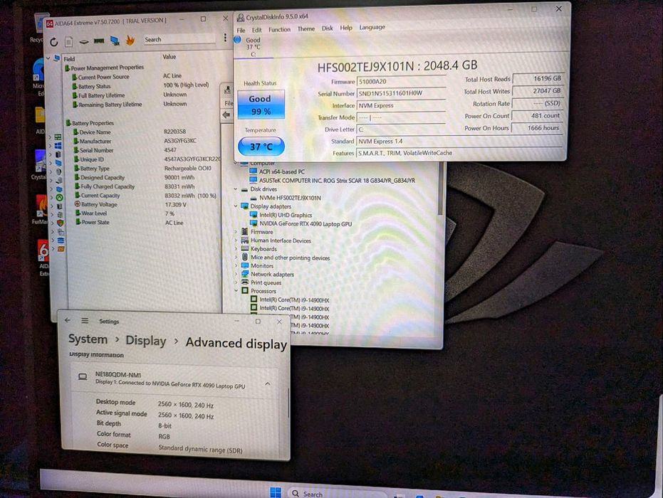Select the Windows logo category in AIDA64 sidebar

click(58, 146)
